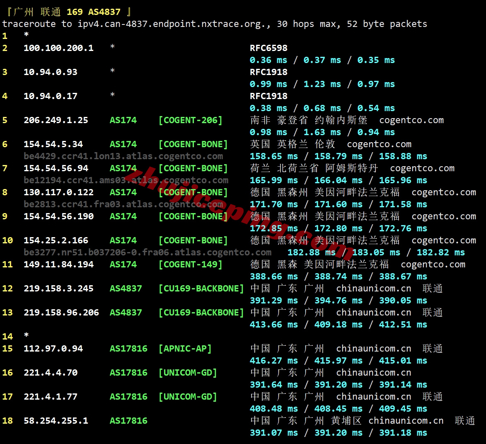Click the [CU169-BACKBONE] tag on hop 13
Viewport: 486px width, 444px height.
pos(201,313)
